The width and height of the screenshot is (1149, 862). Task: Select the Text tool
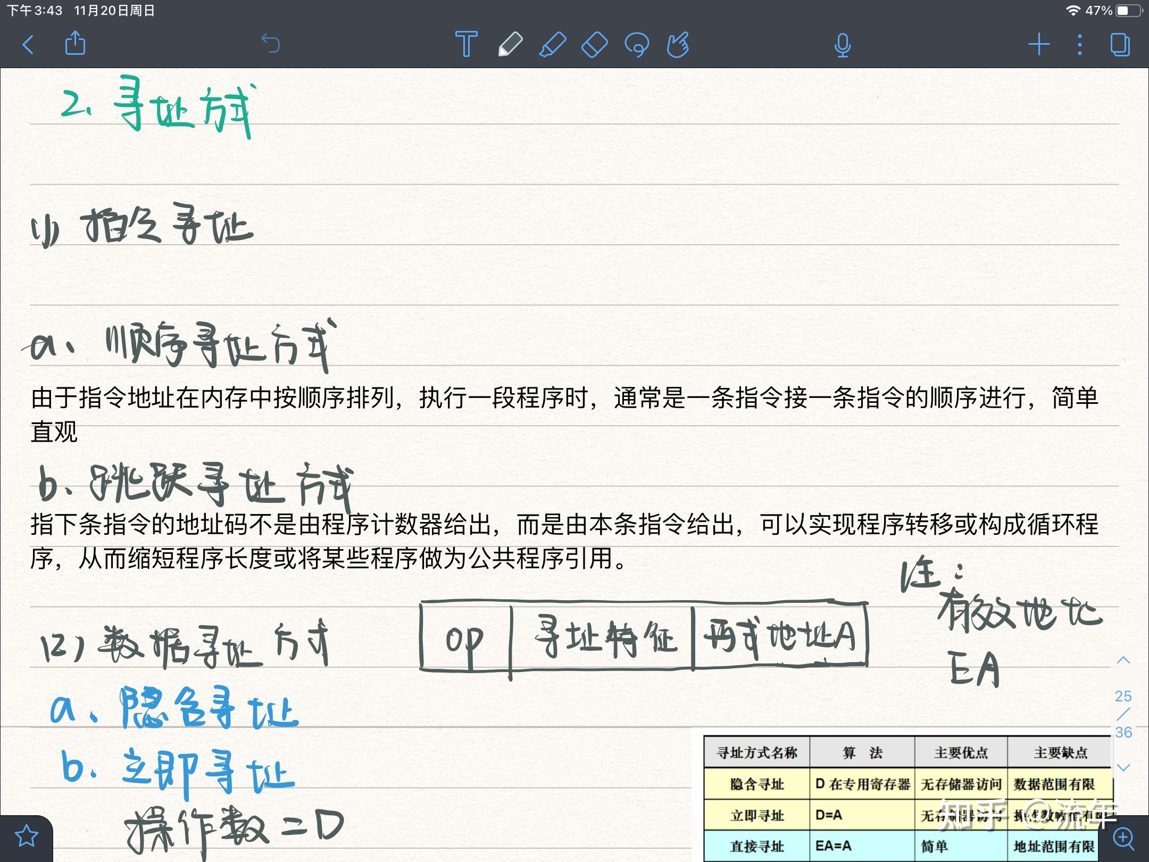pos(466,44)
